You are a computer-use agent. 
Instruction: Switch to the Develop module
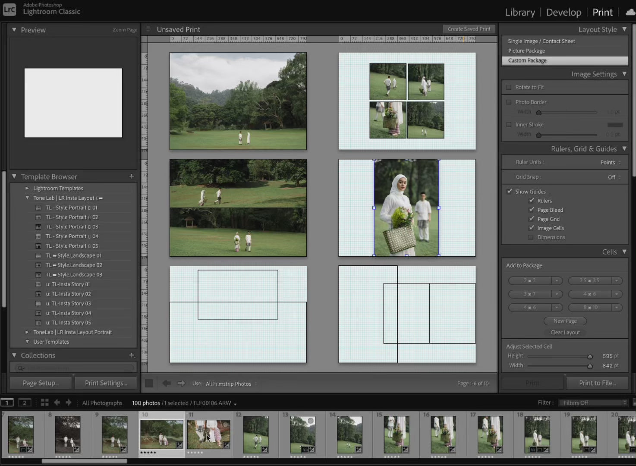tap(564, 13)
